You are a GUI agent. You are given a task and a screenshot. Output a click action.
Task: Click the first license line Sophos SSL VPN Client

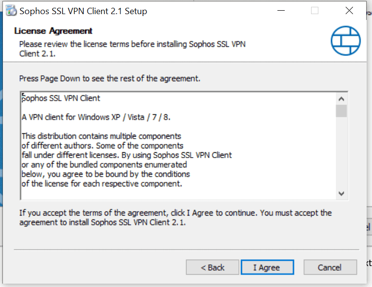[61, 98]
